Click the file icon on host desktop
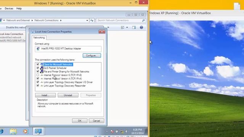The image size is (244, 137). 237,6
